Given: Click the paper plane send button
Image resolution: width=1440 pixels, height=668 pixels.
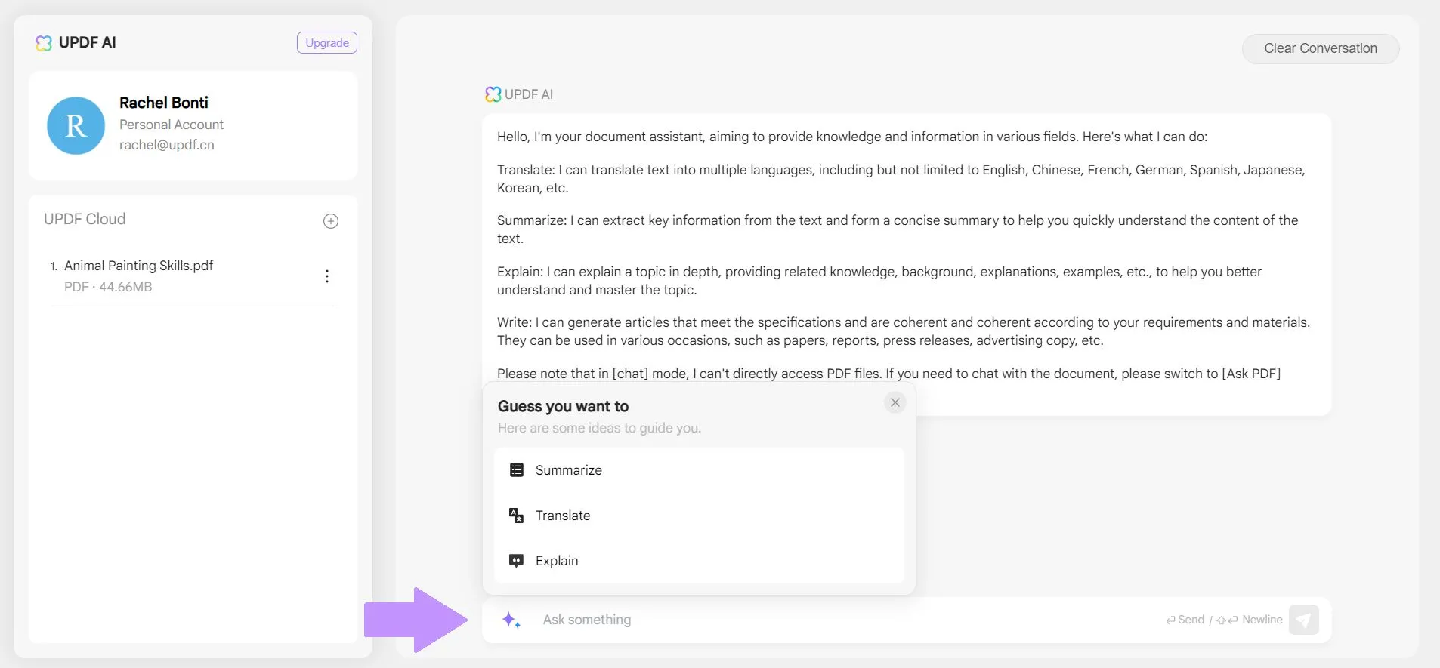Looking at the screenshot, I should [x=1303, y=620].
